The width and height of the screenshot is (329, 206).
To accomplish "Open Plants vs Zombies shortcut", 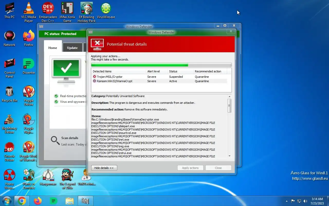I will coord(29,179).
